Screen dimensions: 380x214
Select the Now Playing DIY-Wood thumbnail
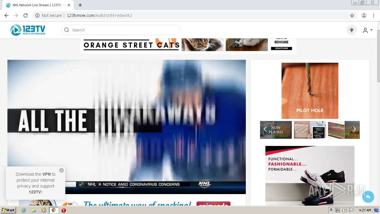pos(276,130)
